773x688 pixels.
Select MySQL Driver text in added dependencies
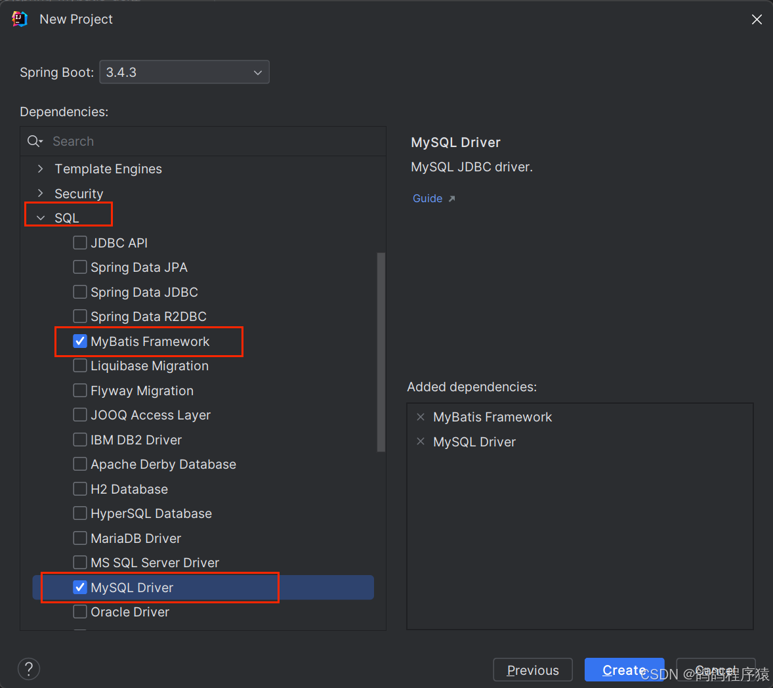[x=474, y=442]
